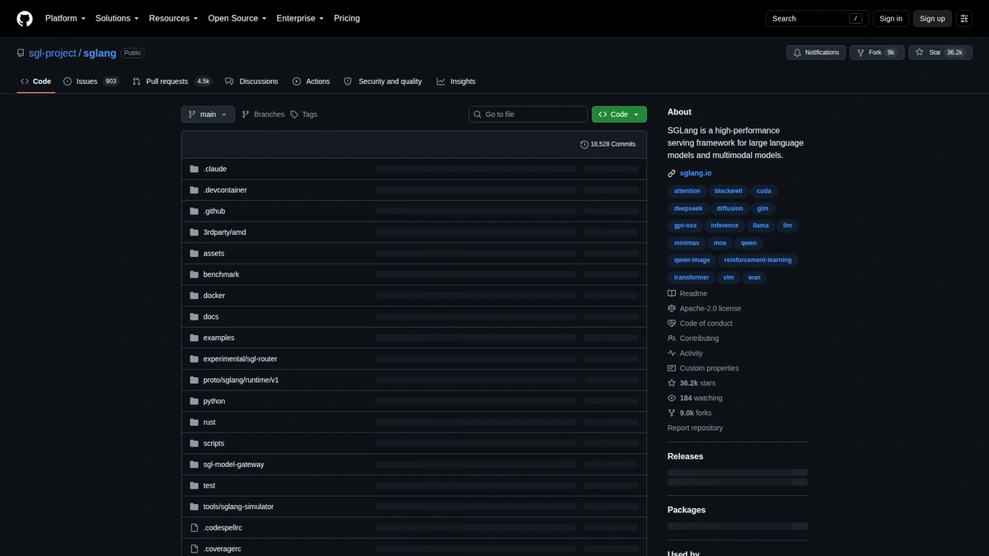Click the license scale icon

coord(672,309)
